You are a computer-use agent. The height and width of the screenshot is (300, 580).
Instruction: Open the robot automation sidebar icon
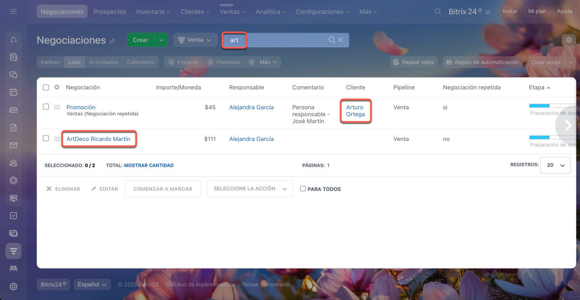coord(14,268)
